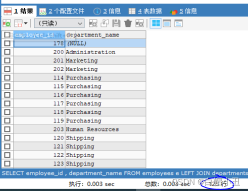The image size is (248, 191).
Task: Open the 3 信息 tab
Action: click(x=107, y=11)
